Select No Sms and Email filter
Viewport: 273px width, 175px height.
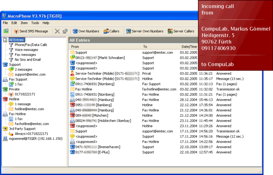(28, 60)
